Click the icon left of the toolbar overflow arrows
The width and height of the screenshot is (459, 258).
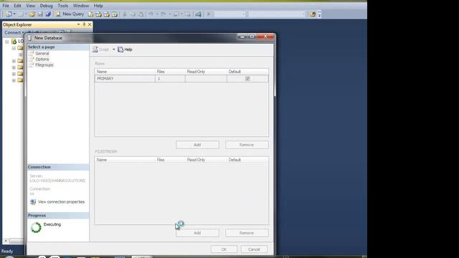pos(313,14)
